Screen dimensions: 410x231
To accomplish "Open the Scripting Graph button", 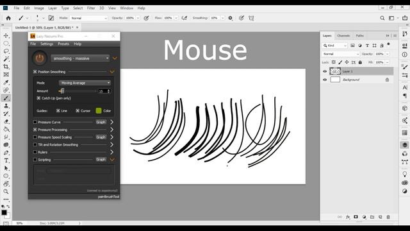I will 101,159.
